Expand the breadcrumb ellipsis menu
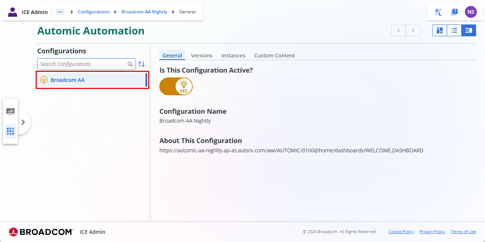This screenshot has height=242, width=485. [x=60, y=12]
